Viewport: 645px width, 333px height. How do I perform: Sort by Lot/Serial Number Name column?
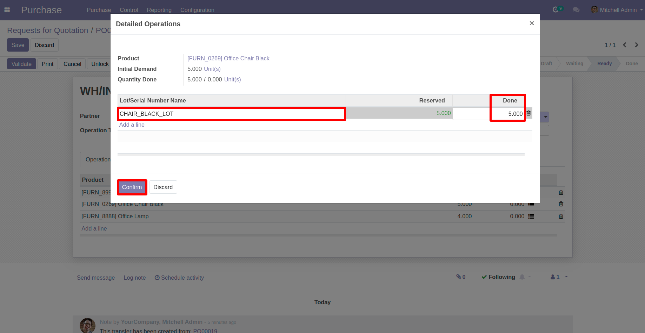point(232,100)
